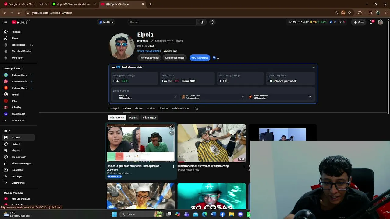Go to the YouTube home logo
Screen dimensions: 390x219
coord(19,22)
